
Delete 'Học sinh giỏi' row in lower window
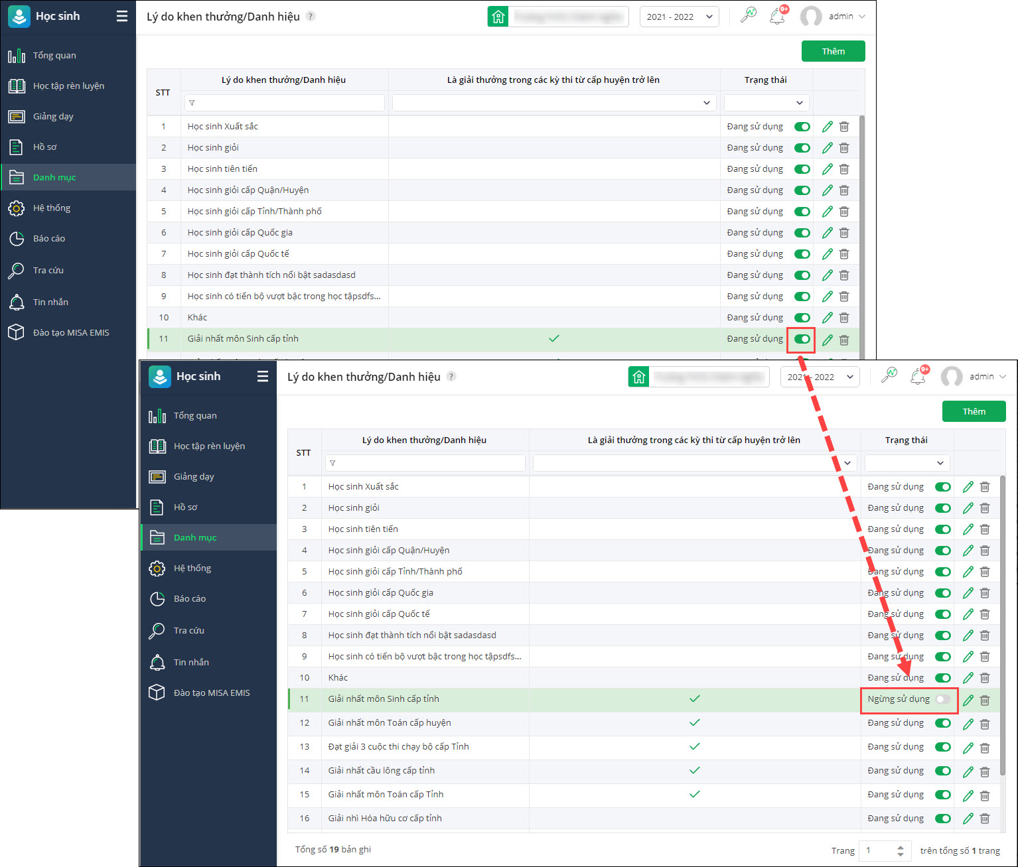coord(985,508)
